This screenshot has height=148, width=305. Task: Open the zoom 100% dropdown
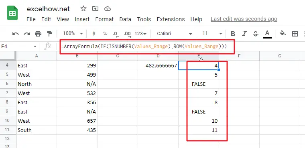[x=73, y=34]
